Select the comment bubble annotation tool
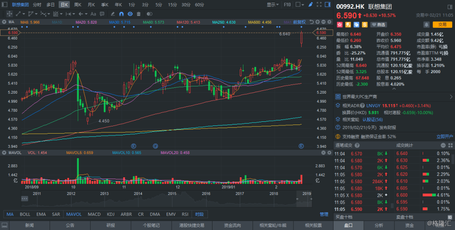The height and width of the screenshot is (230, 455). tap(102, 14)
